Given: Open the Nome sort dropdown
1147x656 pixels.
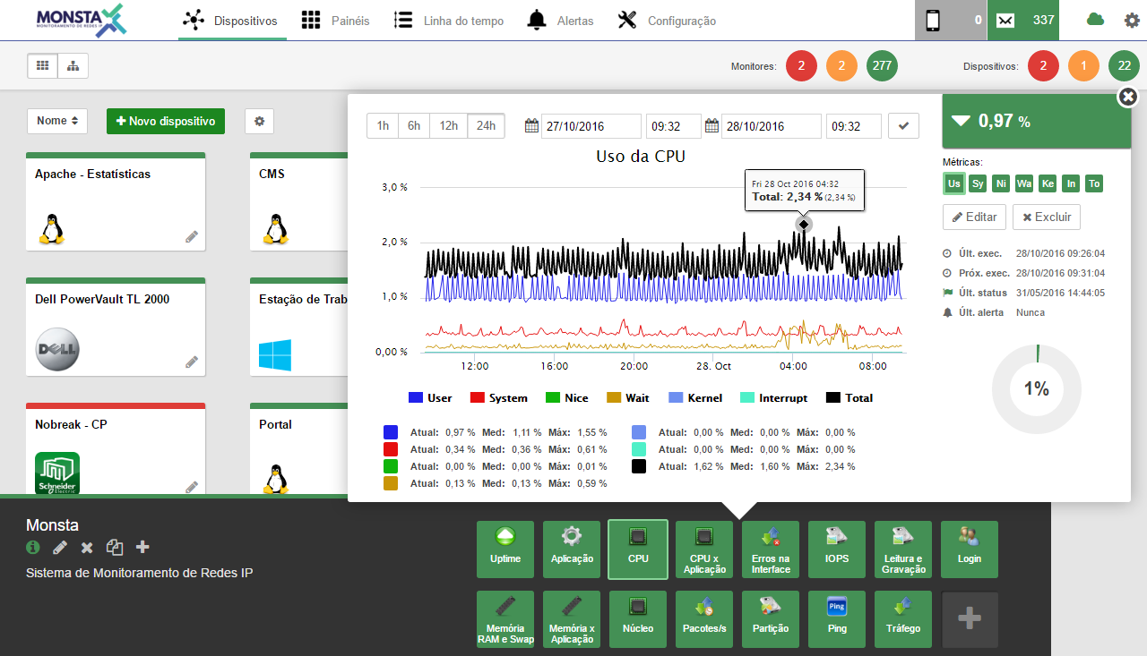Looking at the screenshot, I should [57, 121].
